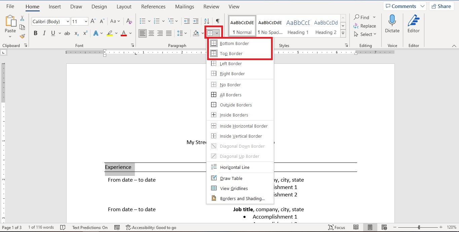Image resolution: width=459 pixels, height=232 pixels.
Task: Expand numbered list options
Action: tap(163, 21)
